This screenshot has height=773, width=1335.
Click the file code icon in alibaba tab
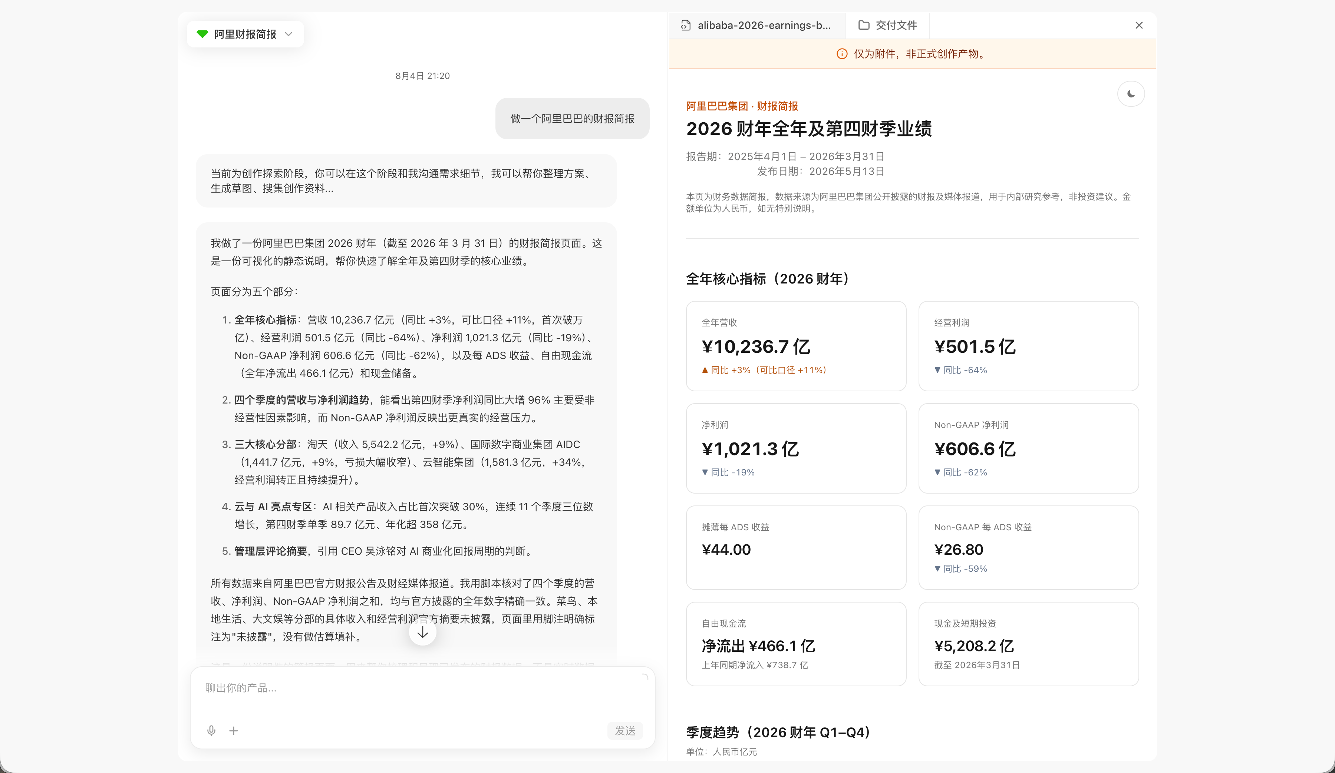[x=686, y=25]
